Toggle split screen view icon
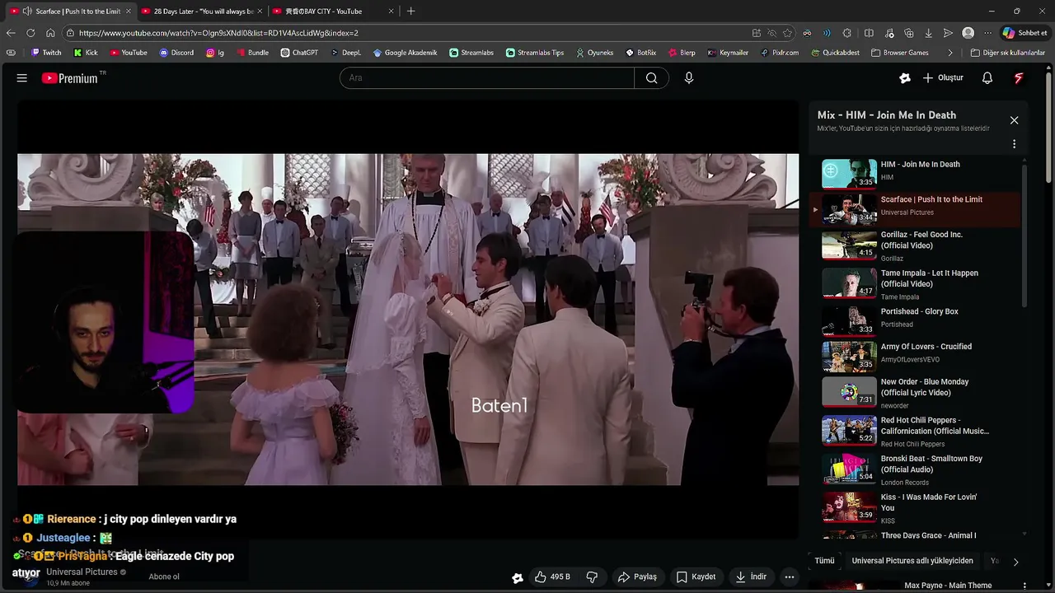Viewport: 1055px width, 593px height. (x=869, y=33)
